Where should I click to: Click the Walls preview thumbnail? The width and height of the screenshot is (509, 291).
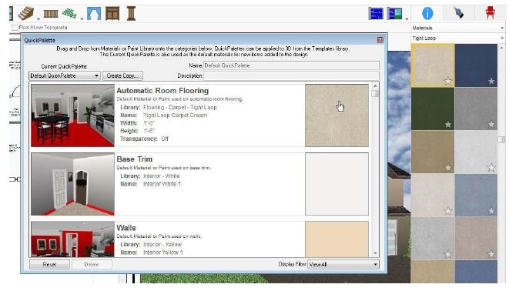coord(72,239)
